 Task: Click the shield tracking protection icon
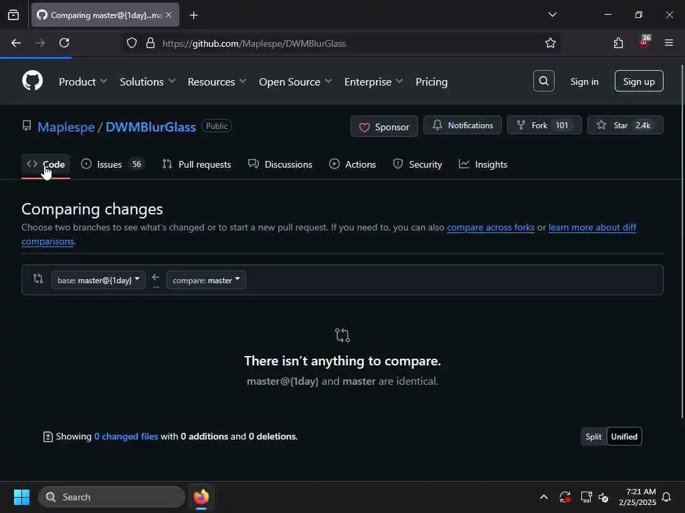coord(132,43)
